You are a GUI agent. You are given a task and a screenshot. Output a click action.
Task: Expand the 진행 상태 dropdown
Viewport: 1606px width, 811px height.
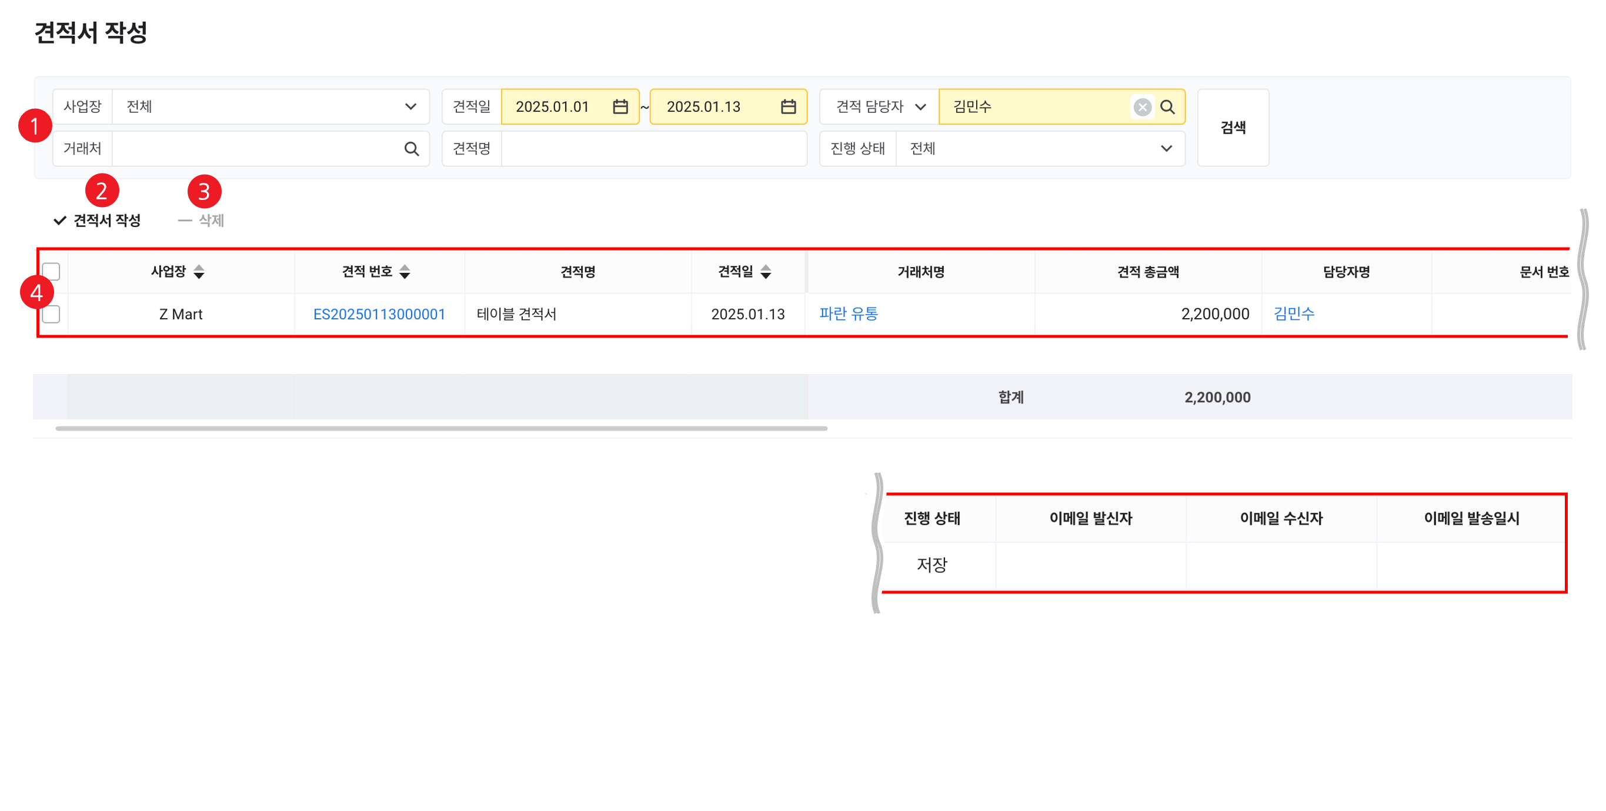[x=1166, y=149]
